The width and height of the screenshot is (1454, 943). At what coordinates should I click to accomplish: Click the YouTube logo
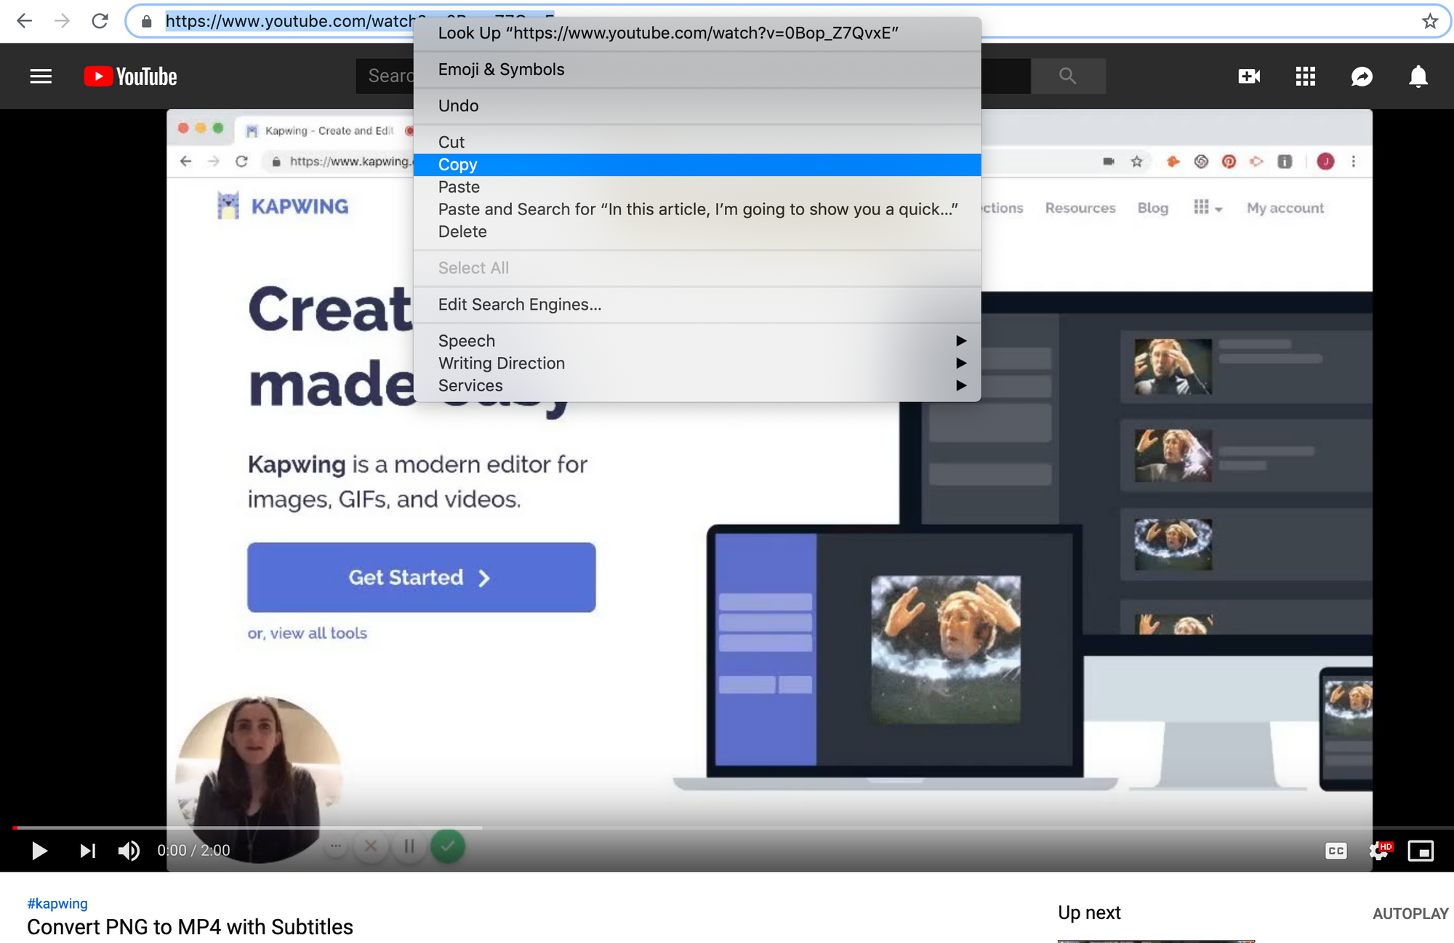(131, 76)
